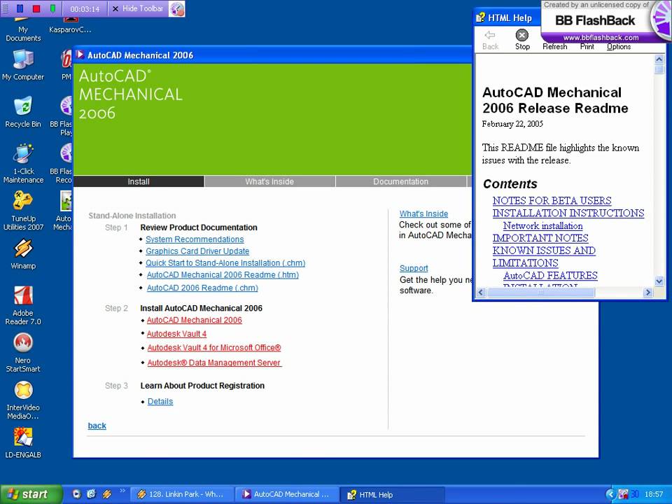672x504 pixels.
Task: Select the InterVideo MediaOne icon
Action: 23,400
